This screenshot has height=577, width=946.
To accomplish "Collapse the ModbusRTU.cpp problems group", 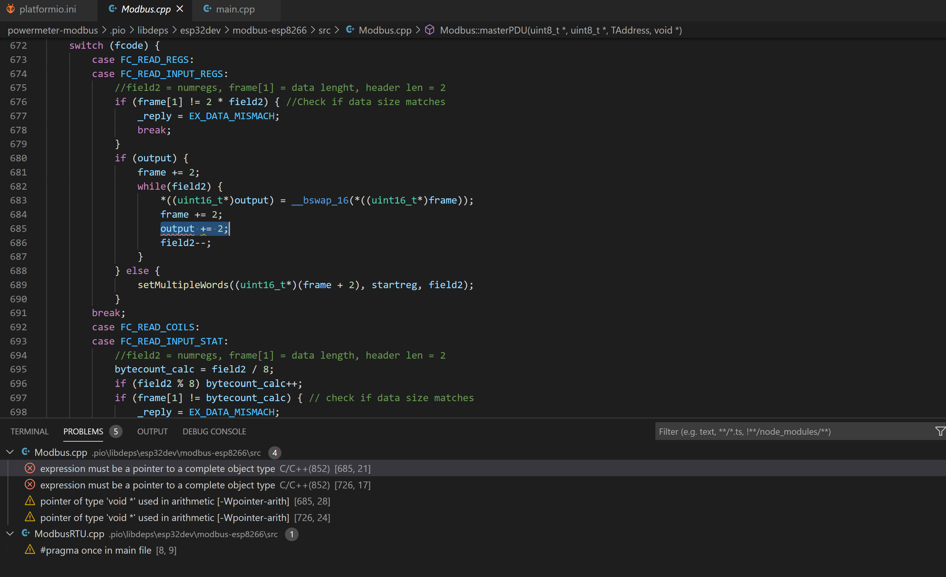I will point(10,534).
